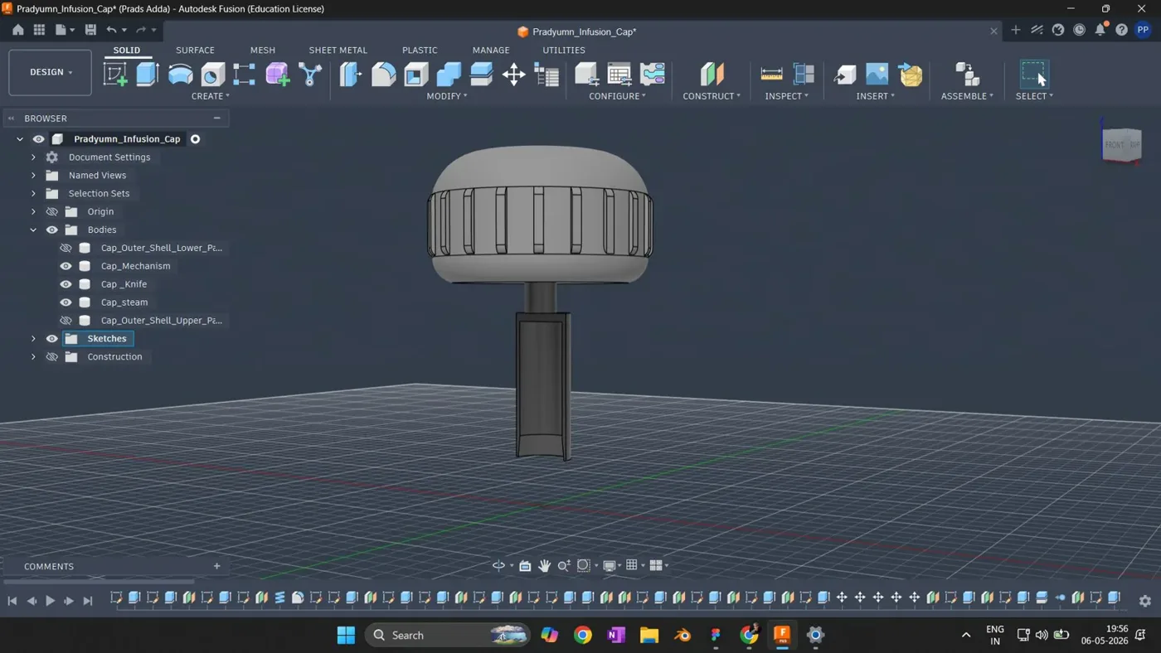Select the Shell tool

(416, 74)
